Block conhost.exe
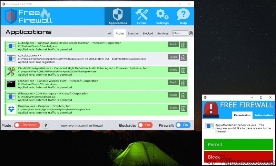 [173, 82]
